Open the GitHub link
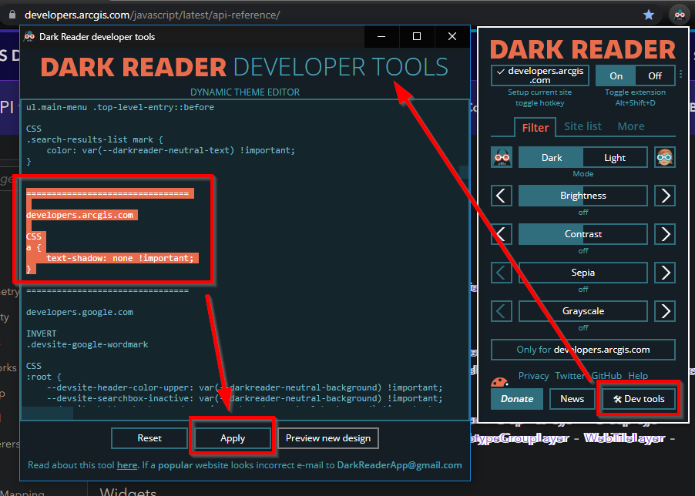Image resolution: width=695 pixels, height=496 pixels. tap(606, 376)
